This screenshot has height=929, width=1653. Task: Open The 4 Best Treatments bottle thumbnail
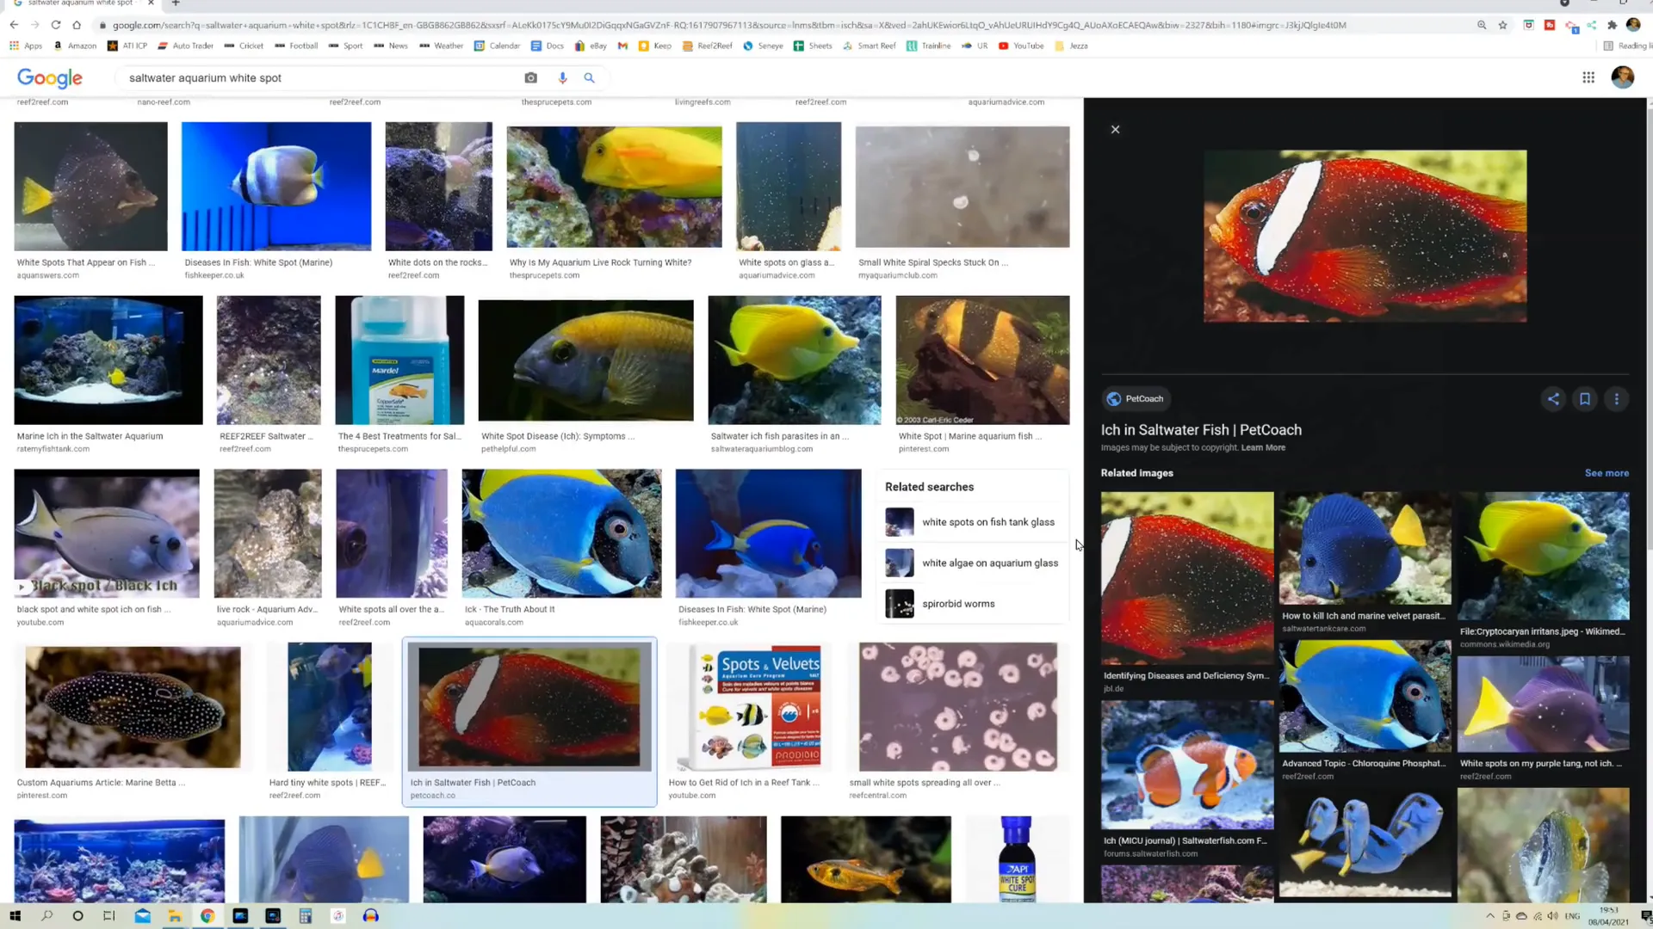[399, 360]
